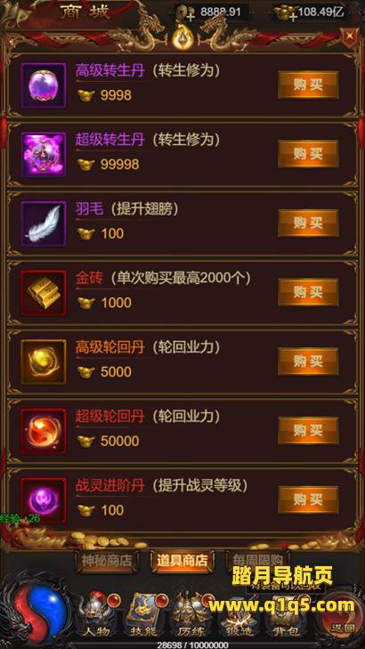The height and width of the screenshot is (649, 365).
Task: Click the 高级轮回丹 golden swirl icon
Action: coord(44,362)
